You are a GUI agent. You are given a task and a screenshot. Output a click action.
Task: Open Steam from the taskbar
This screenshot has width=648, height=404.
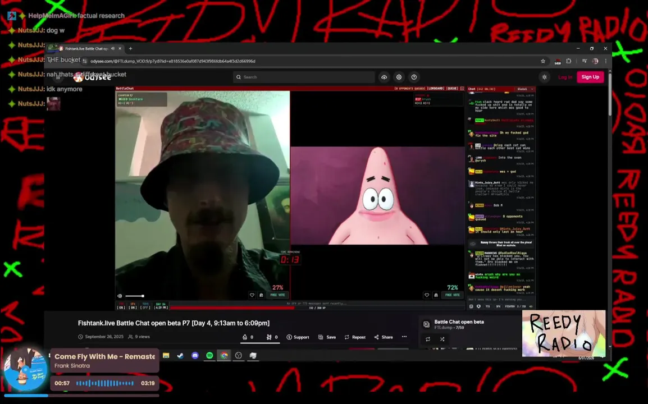pyautogui.click(x=180, y=355)
